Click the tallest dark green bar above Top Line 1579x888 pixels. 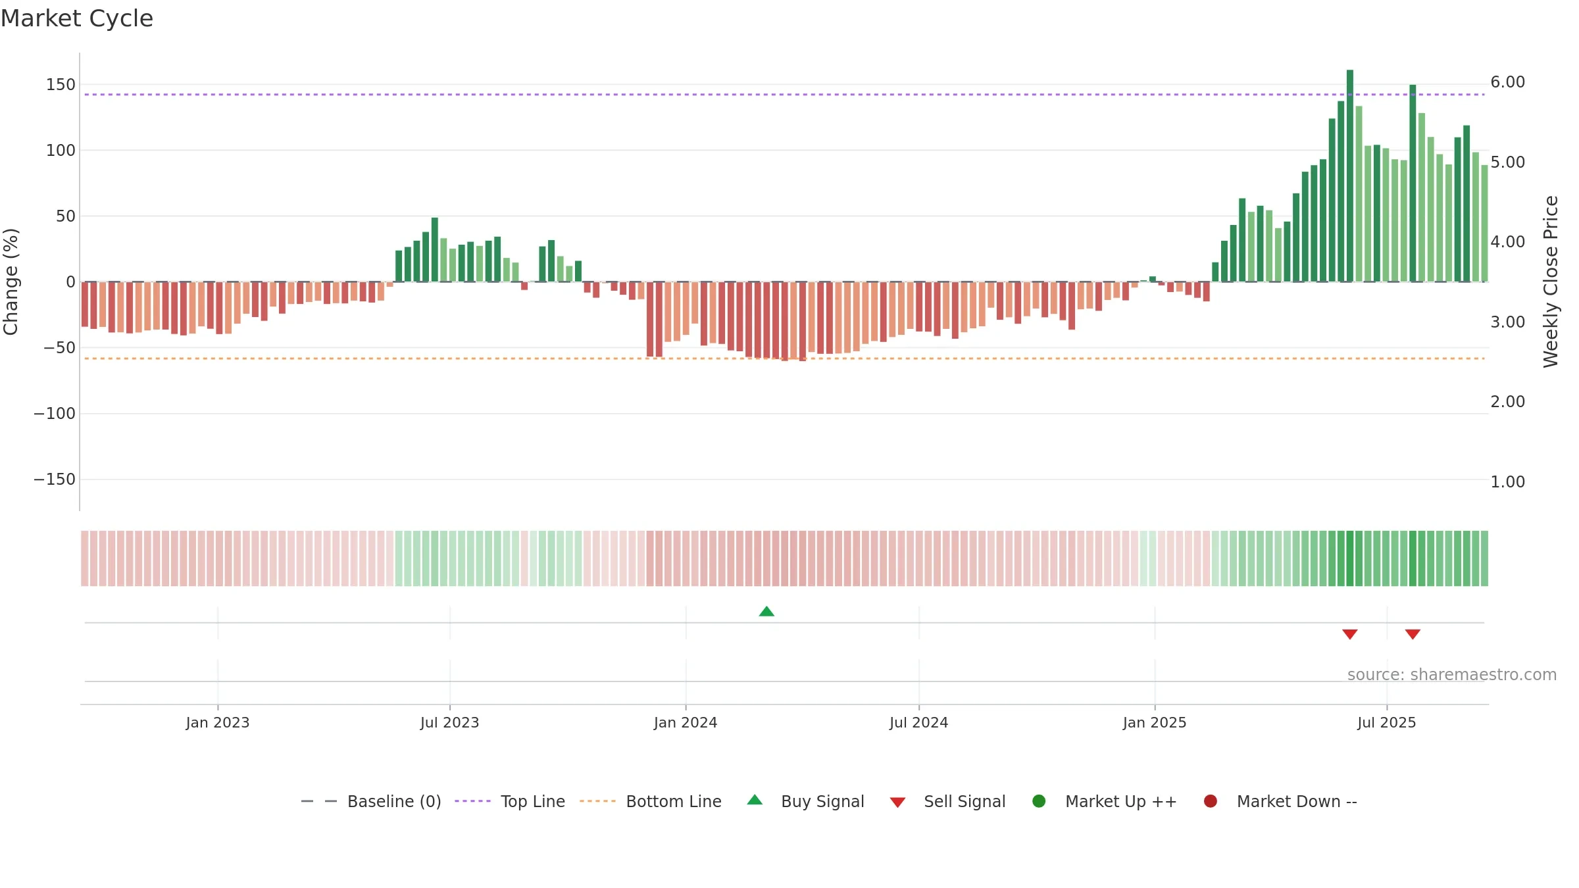[x=1350, y=176]
